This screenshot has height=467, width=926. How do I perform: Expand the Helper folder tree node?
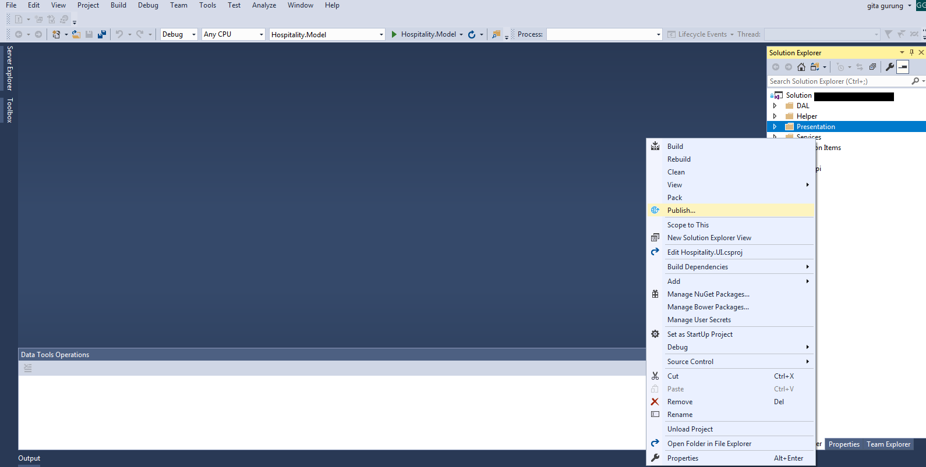775,116
